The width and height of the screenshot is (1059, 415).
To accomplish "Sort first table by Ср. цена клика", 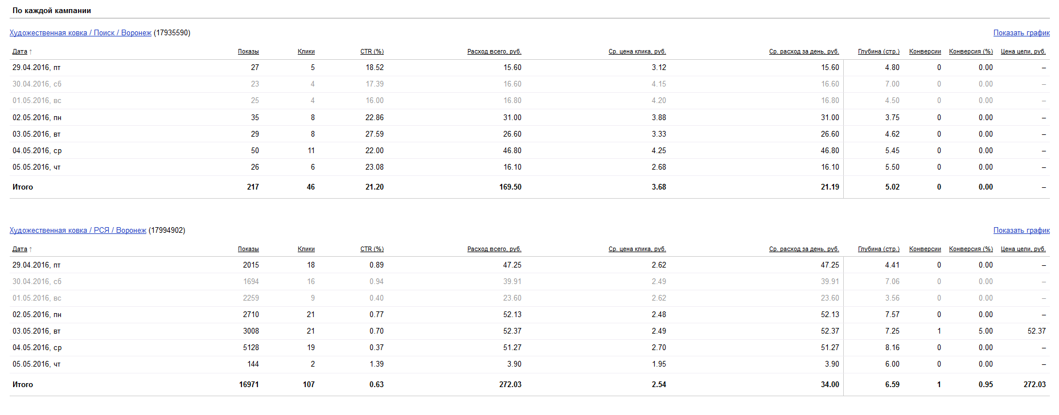I will (637, 52).
